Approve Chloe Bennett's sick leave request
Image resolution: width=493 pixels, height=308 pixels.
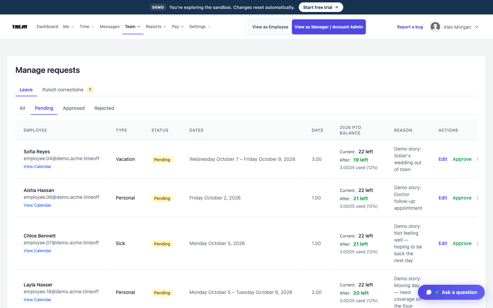pyautogui.click(x=462, y=243)
